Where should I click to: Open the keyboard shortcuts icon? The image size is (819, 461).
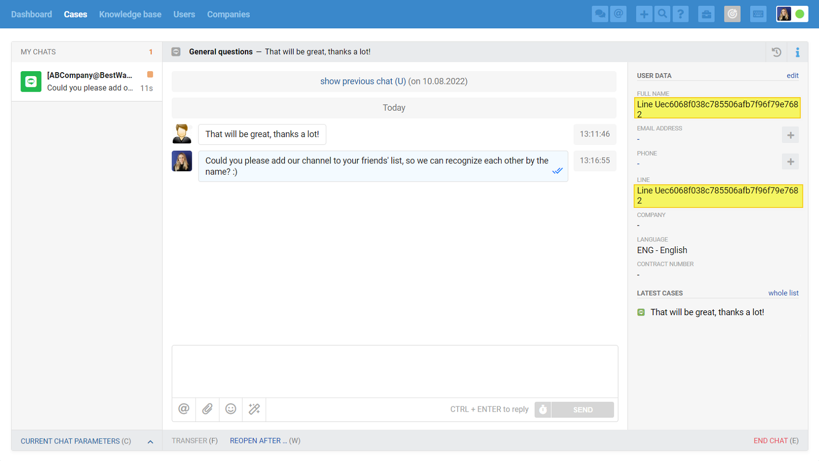coord(758,14)
